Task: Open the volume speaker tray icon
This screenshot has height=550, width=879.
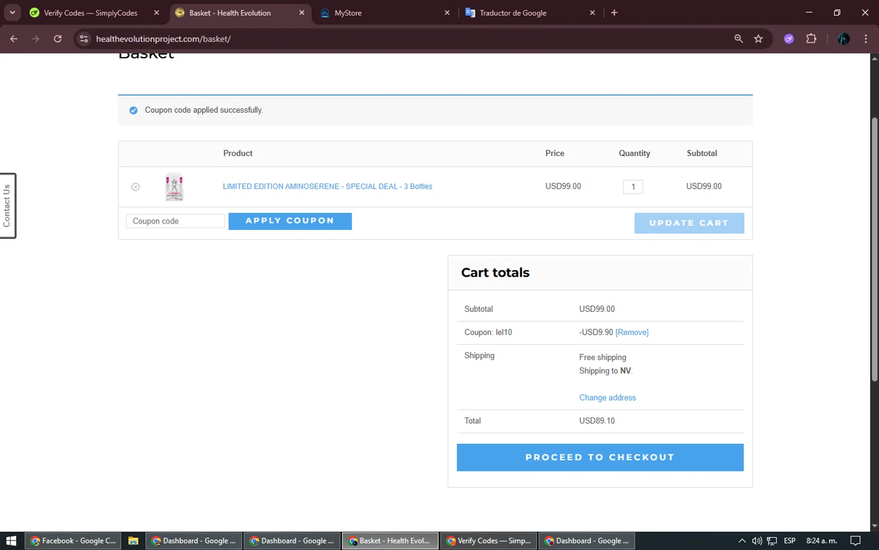Action: pos(757,541)
